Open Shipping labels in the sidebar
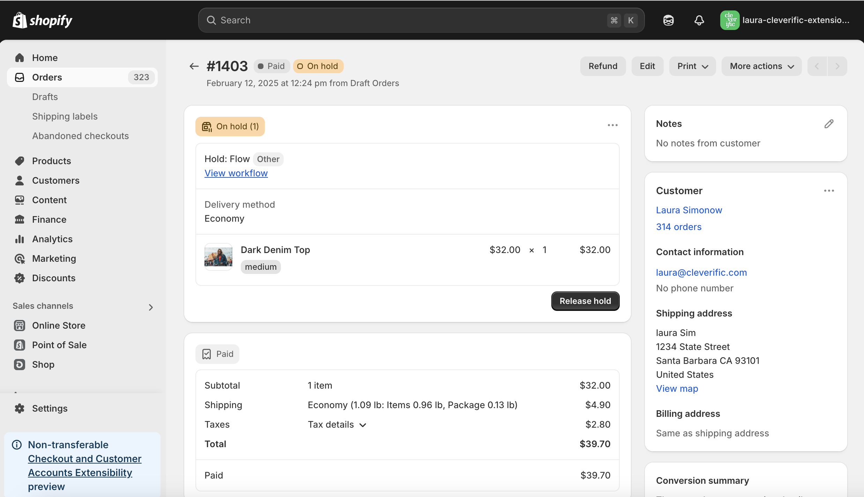 click(65, 116)
